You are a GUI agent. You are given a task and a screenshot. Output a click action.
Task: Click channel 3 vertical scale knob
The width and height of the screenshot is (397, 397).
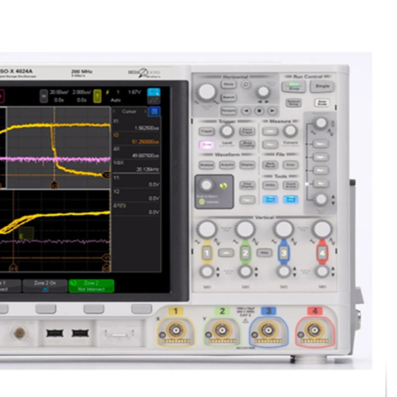click(283, 229)
